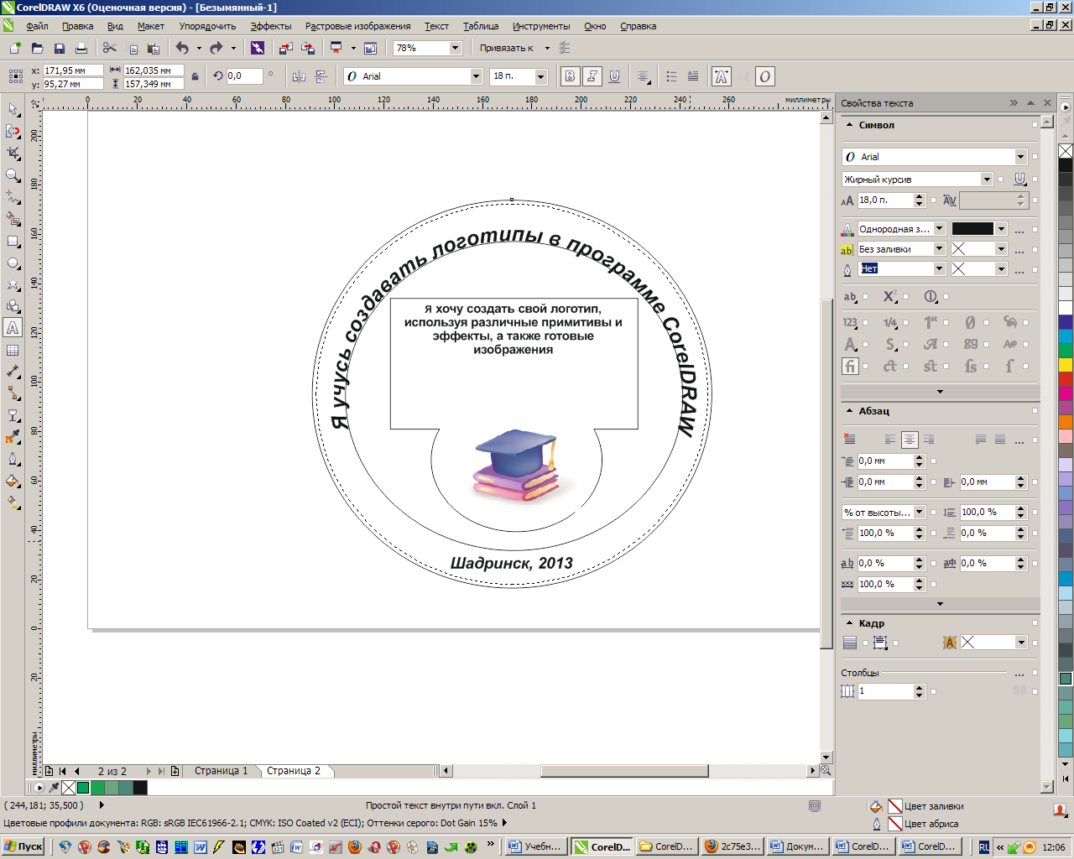Click the New document icon
The width and height of the screenshot is (1074, 859).
[x=15, y=48]
